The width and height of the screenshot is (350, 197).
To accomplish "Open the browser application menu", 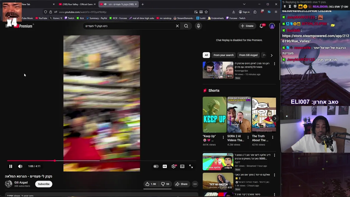I will coord(276,12).
